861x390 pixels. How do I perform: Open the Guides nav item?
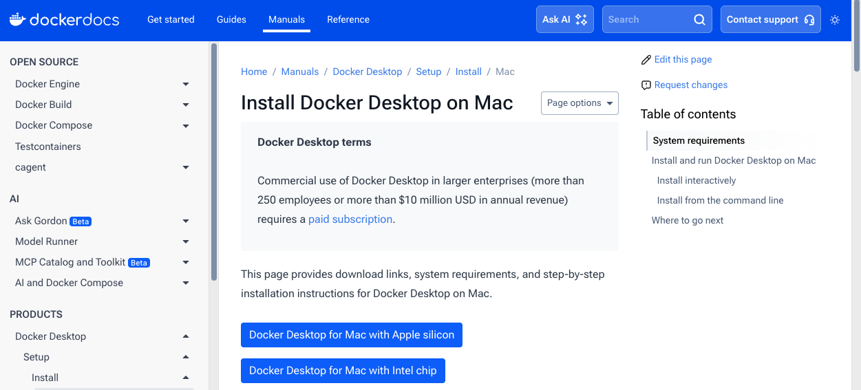pyautogui.click(x=231, y=19)
